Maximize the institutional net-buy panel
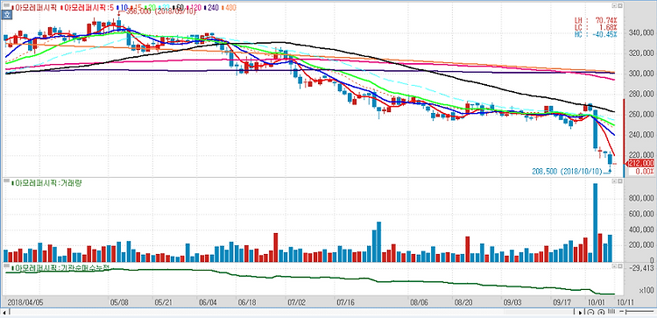Viewport: 657px width, 318px height. coord(620,265)
